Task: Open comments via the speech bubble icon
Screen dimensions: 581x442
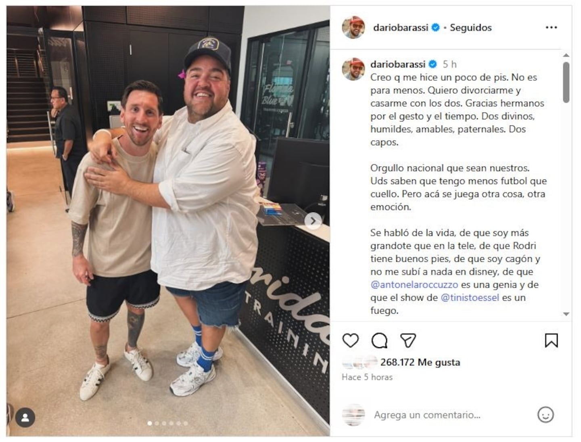Action: (x=379, y=341)
